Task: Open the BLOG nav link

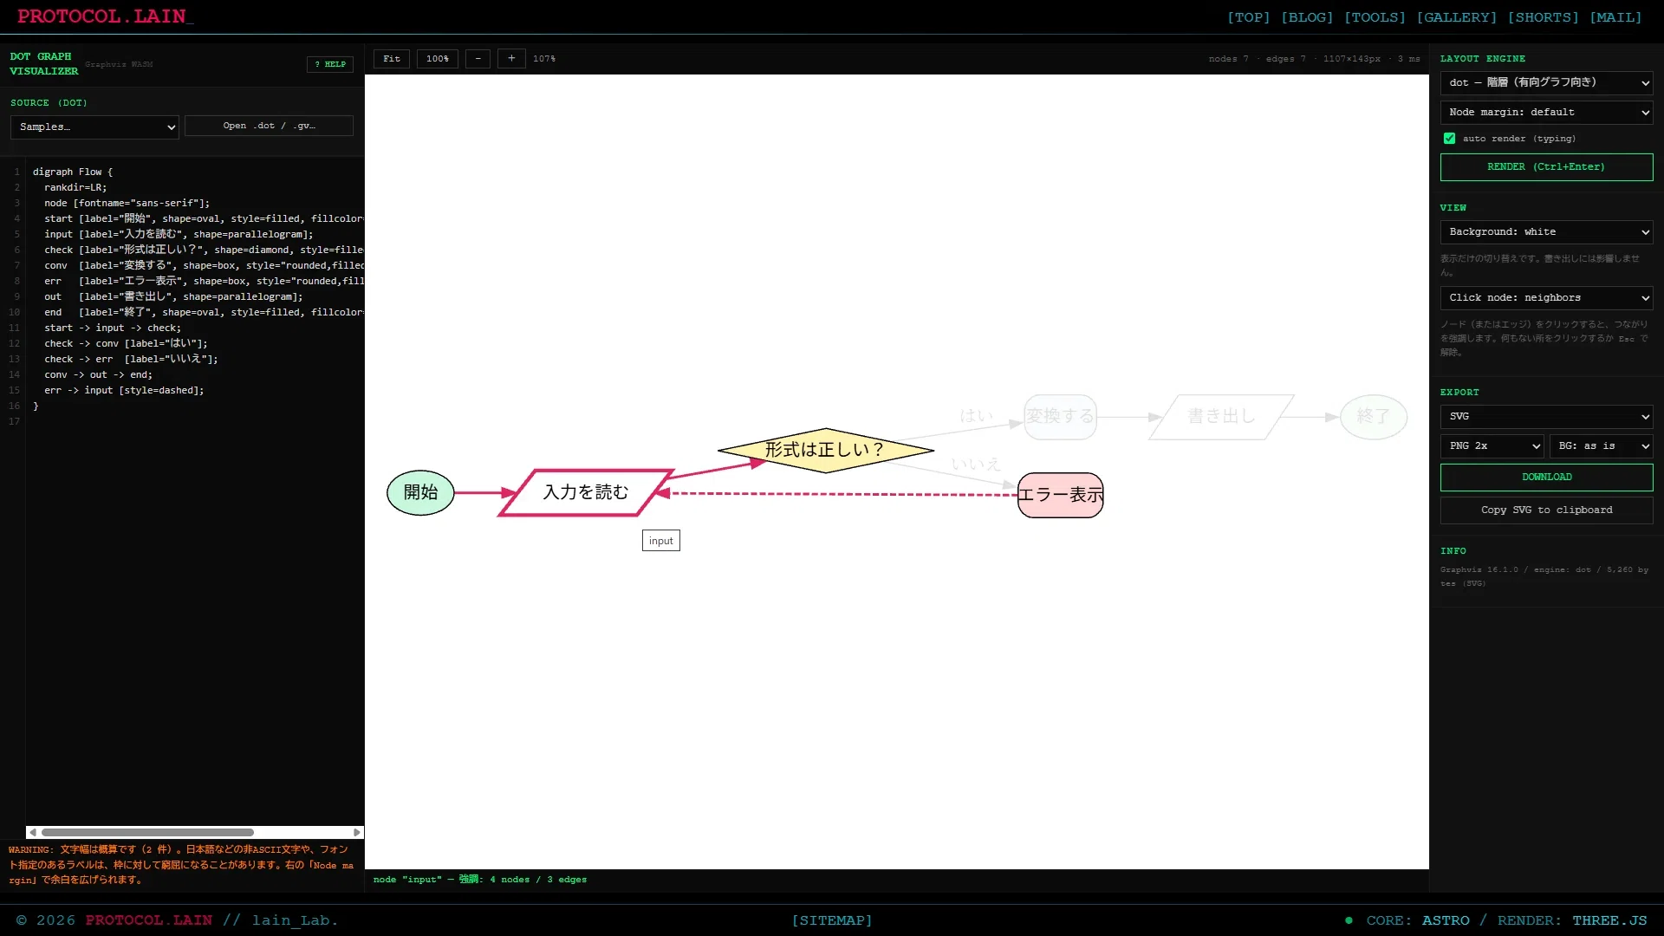Action: (1307, 17)
